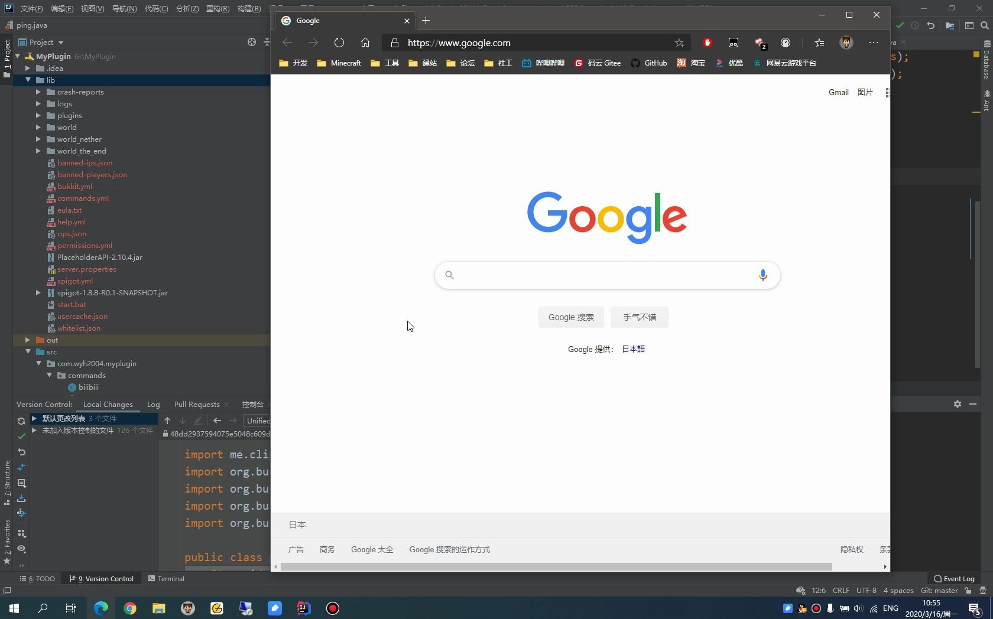Viewport: 993px width, 619px height.
Task: Open the 编辑(E) menu
Action: (61, 8)
